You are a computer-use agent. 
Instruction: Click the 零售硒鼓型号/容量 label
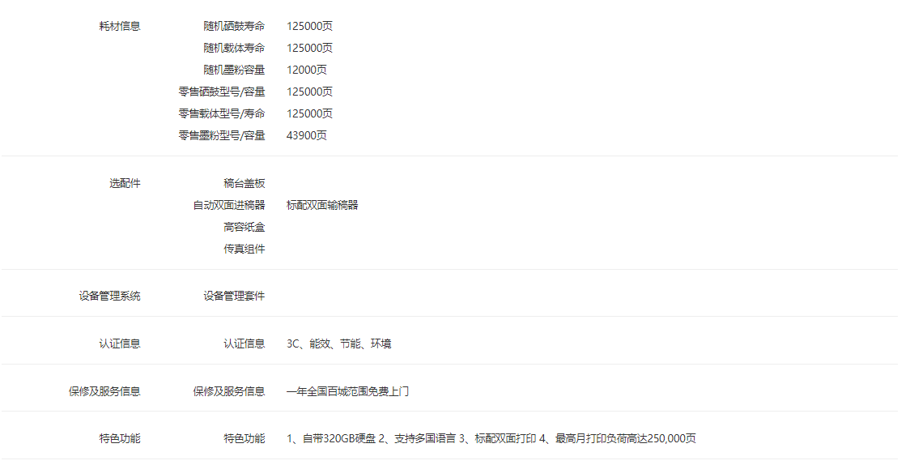pyautogui.click(x=222, y=92)
